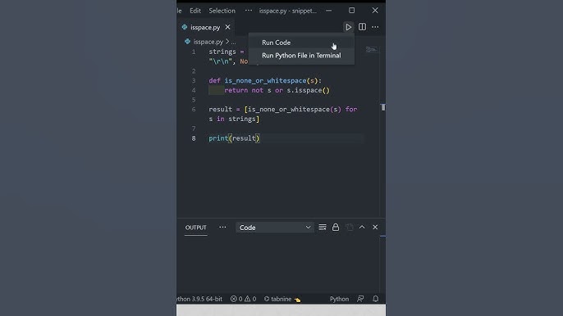Clear the output with the list icon

(x=323, y=227)
